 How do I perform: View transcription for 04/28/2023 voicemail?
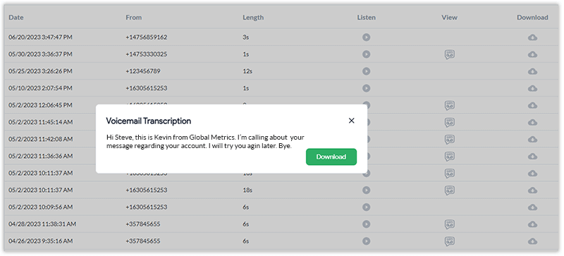(449, 224)
